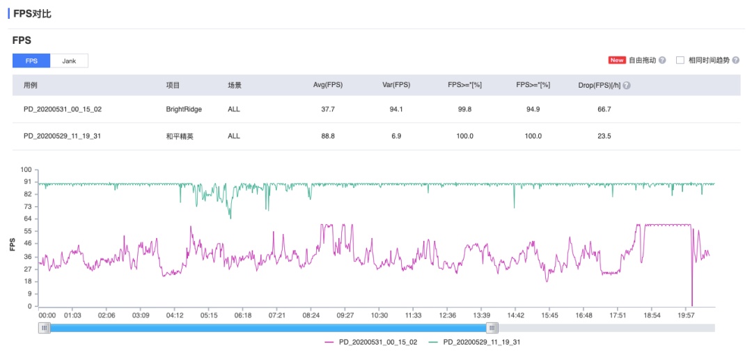Toggle PD_20200531_00_15_02 legend series
The height and width of the screenshot is (353, 752).
pos(370,342)
